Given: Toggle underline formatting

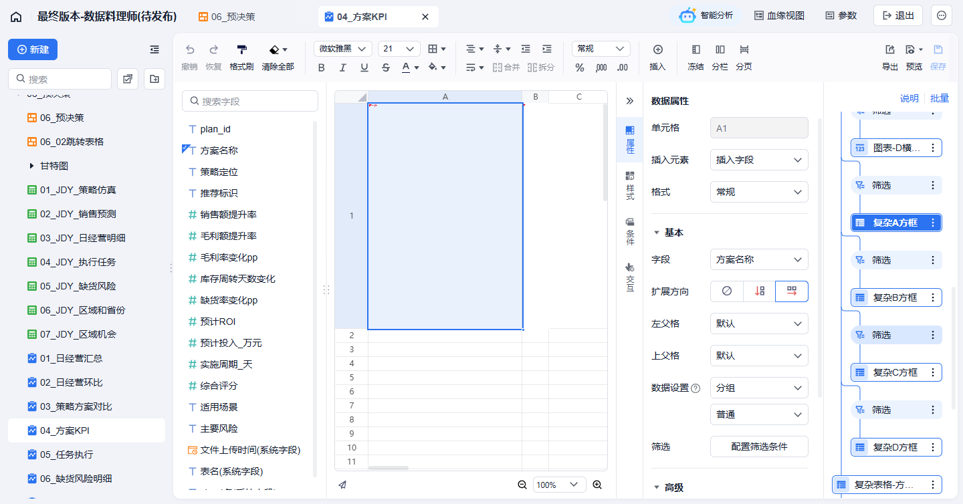Looking at the screenshot, I should coord(364,68).
